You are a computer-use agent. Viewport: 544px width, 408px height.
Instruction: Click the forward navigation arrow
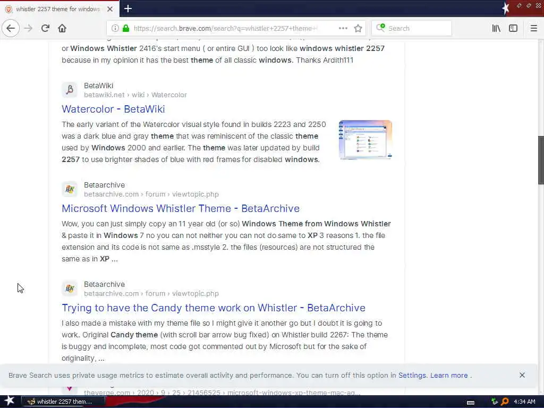coord(28,28)
